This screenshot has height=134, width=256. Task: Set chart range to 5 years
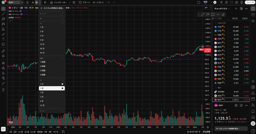coord(50,132)
